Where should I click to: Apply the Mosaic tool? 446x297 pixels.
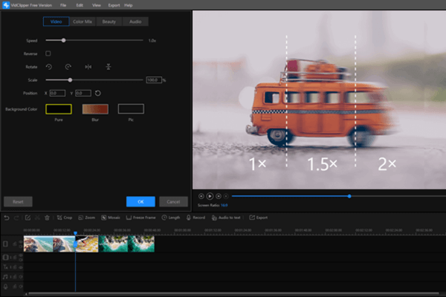(x=111, y=218)
